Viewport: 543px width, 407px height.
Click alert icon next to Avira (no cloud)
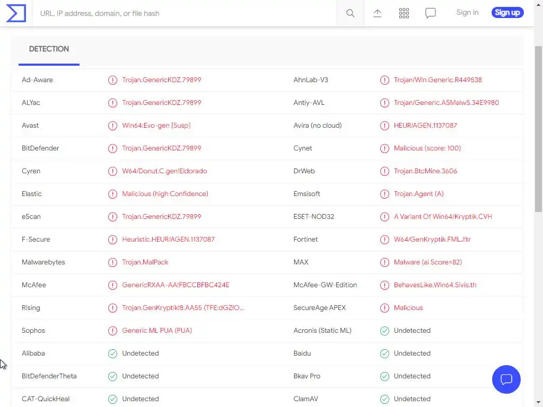tap(384, 126)
